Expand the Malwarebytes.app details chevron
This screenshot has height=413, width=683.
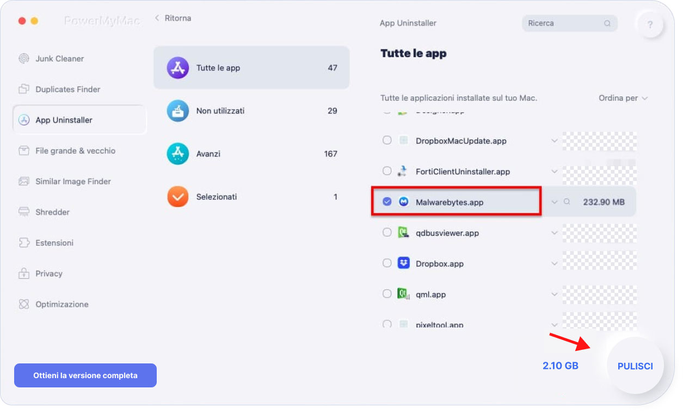pos(554,202)
